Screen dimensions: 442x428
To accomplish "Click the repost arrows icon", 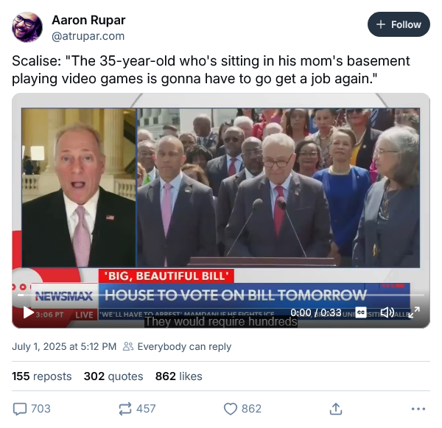I will click(125, 409).
